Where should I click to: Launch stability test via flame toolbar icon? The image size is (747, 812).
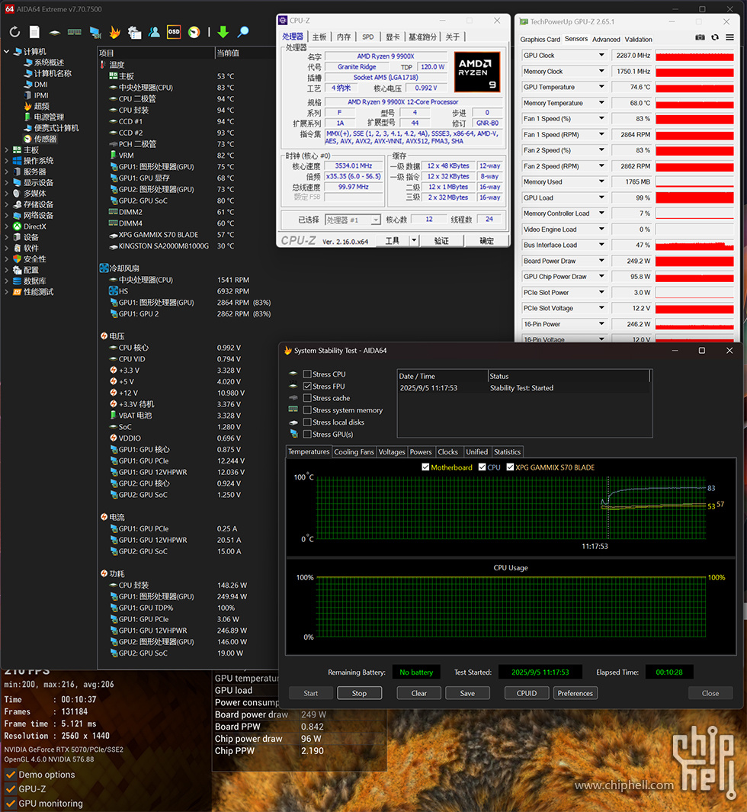tap(115, 32)
